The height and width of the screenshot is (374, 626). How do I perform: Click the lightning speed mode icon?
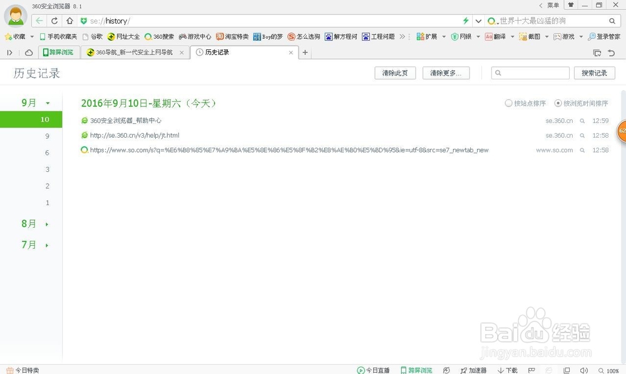tap(466, 21)
